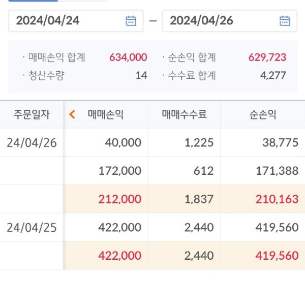
Task: Select the 1,837 fee subtotal cell
Action: (200, 199)
